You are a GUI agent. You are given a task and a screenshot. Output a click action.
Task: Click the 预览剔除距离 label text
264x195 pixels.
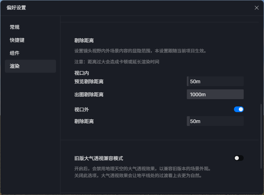point(89,82)
